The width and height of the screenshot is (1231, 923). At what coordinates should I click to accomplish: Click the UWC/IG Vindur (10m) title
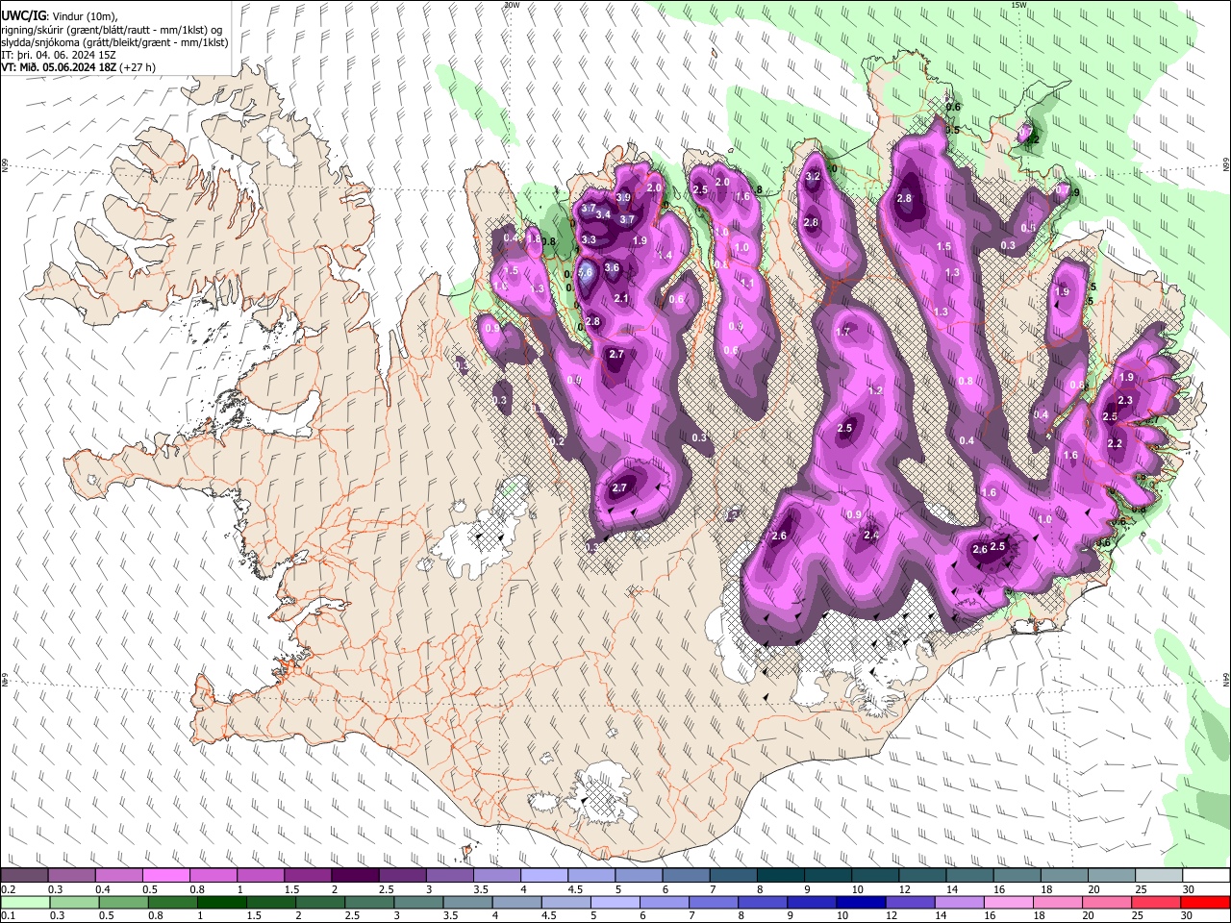pyautogui.click(x=59, y=15)
